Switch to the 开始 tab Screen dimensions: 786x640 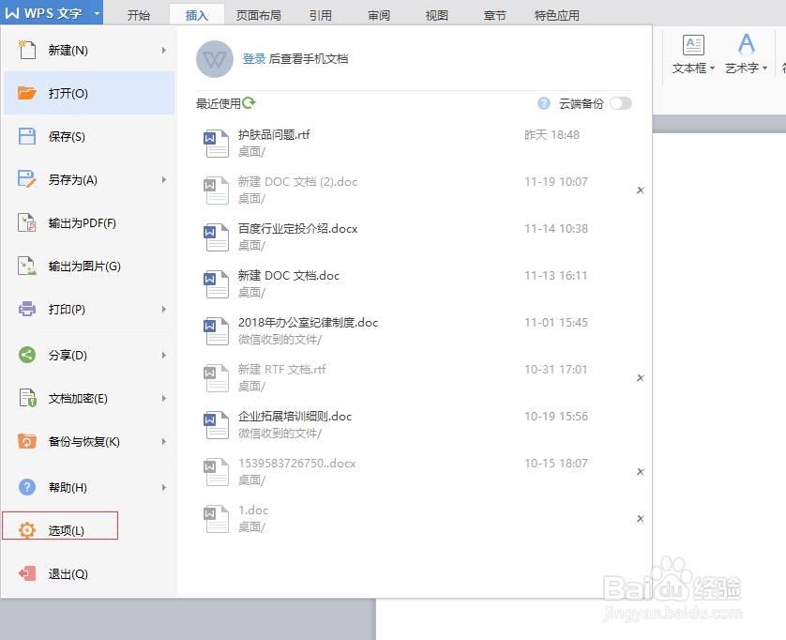click(x=139, y=15)
